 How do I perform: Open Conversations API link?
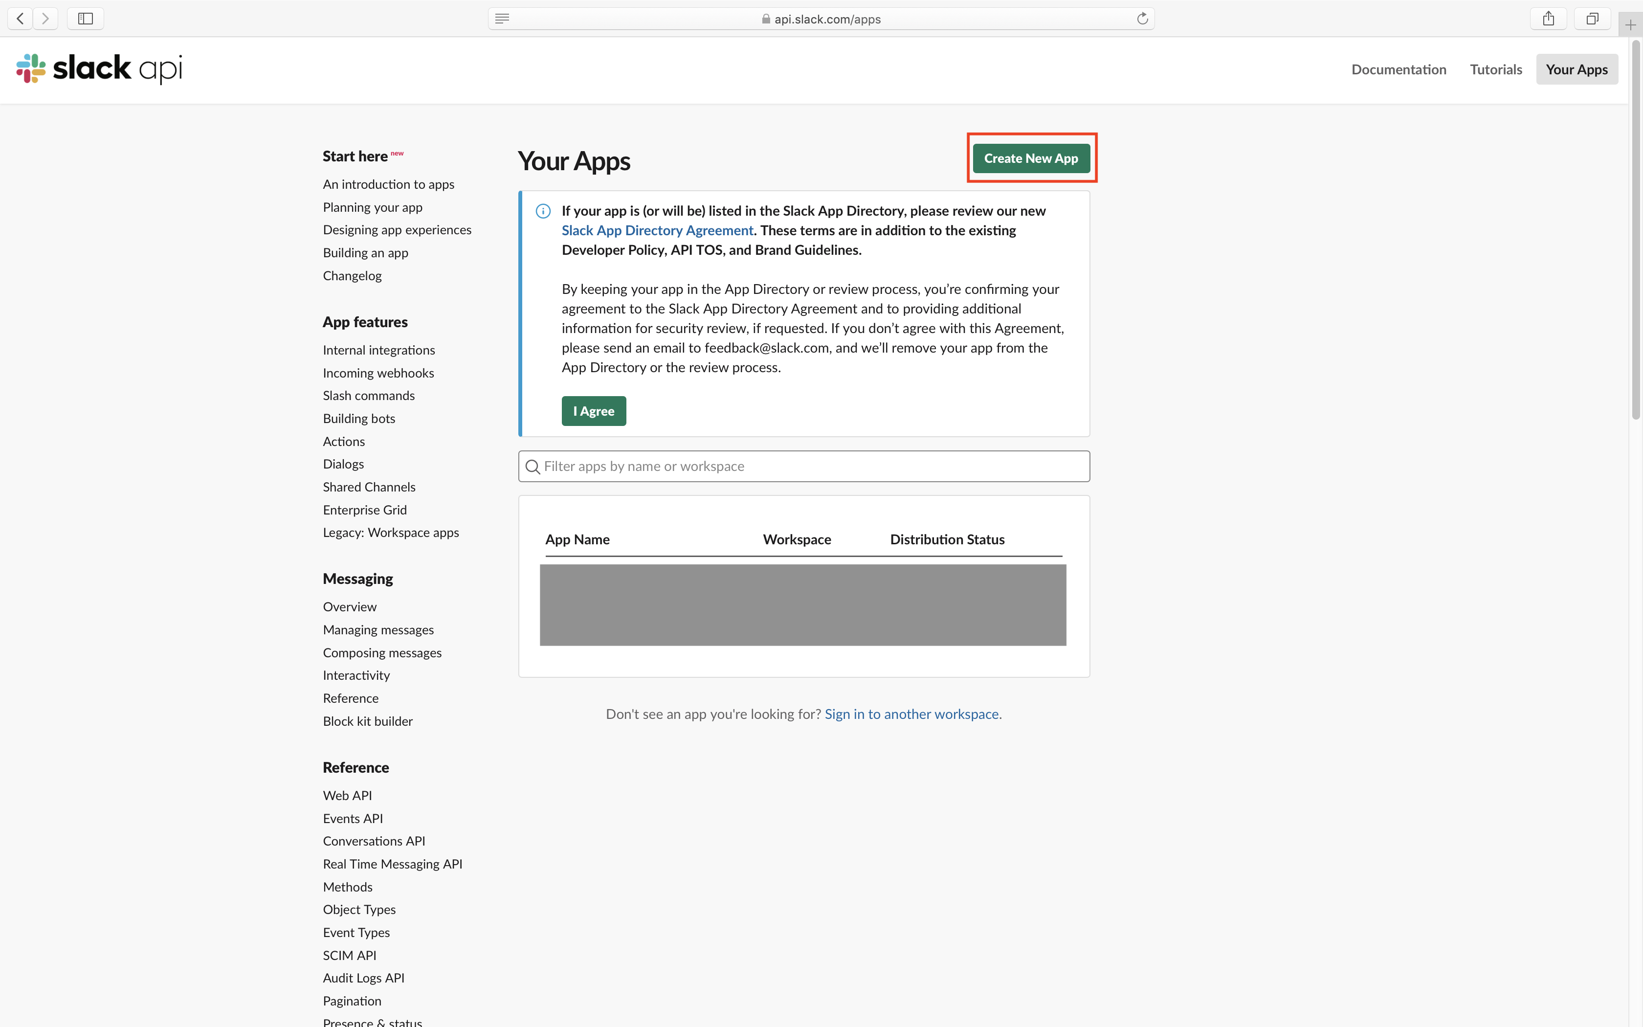[374, 841]
